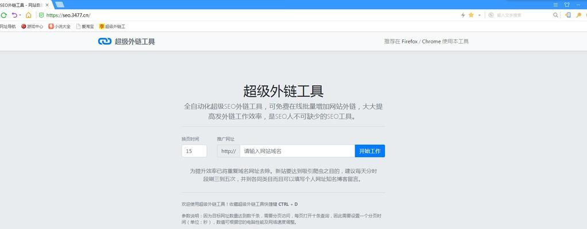Click the 请输入网站域名 input field
This screenshot has width=587, height=229.
pyautogui.click(x=297, y=151)
